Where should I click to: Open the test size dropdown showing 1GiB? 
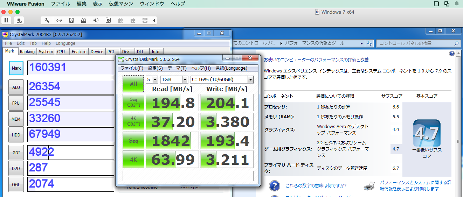pyautogui.click(x=174, y=79)
